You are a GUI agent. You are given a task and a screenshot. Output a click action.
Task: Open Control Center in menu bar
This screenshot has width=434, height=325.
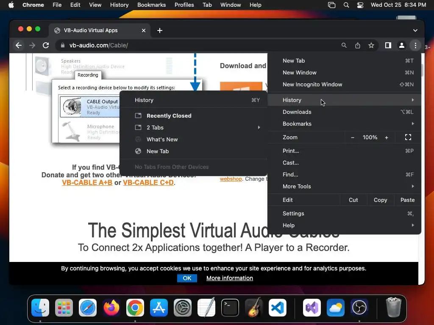360,5
